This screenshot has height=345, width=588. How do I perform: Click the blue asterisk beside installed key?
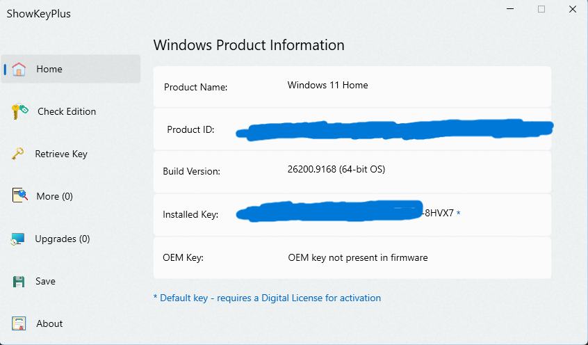458,213
